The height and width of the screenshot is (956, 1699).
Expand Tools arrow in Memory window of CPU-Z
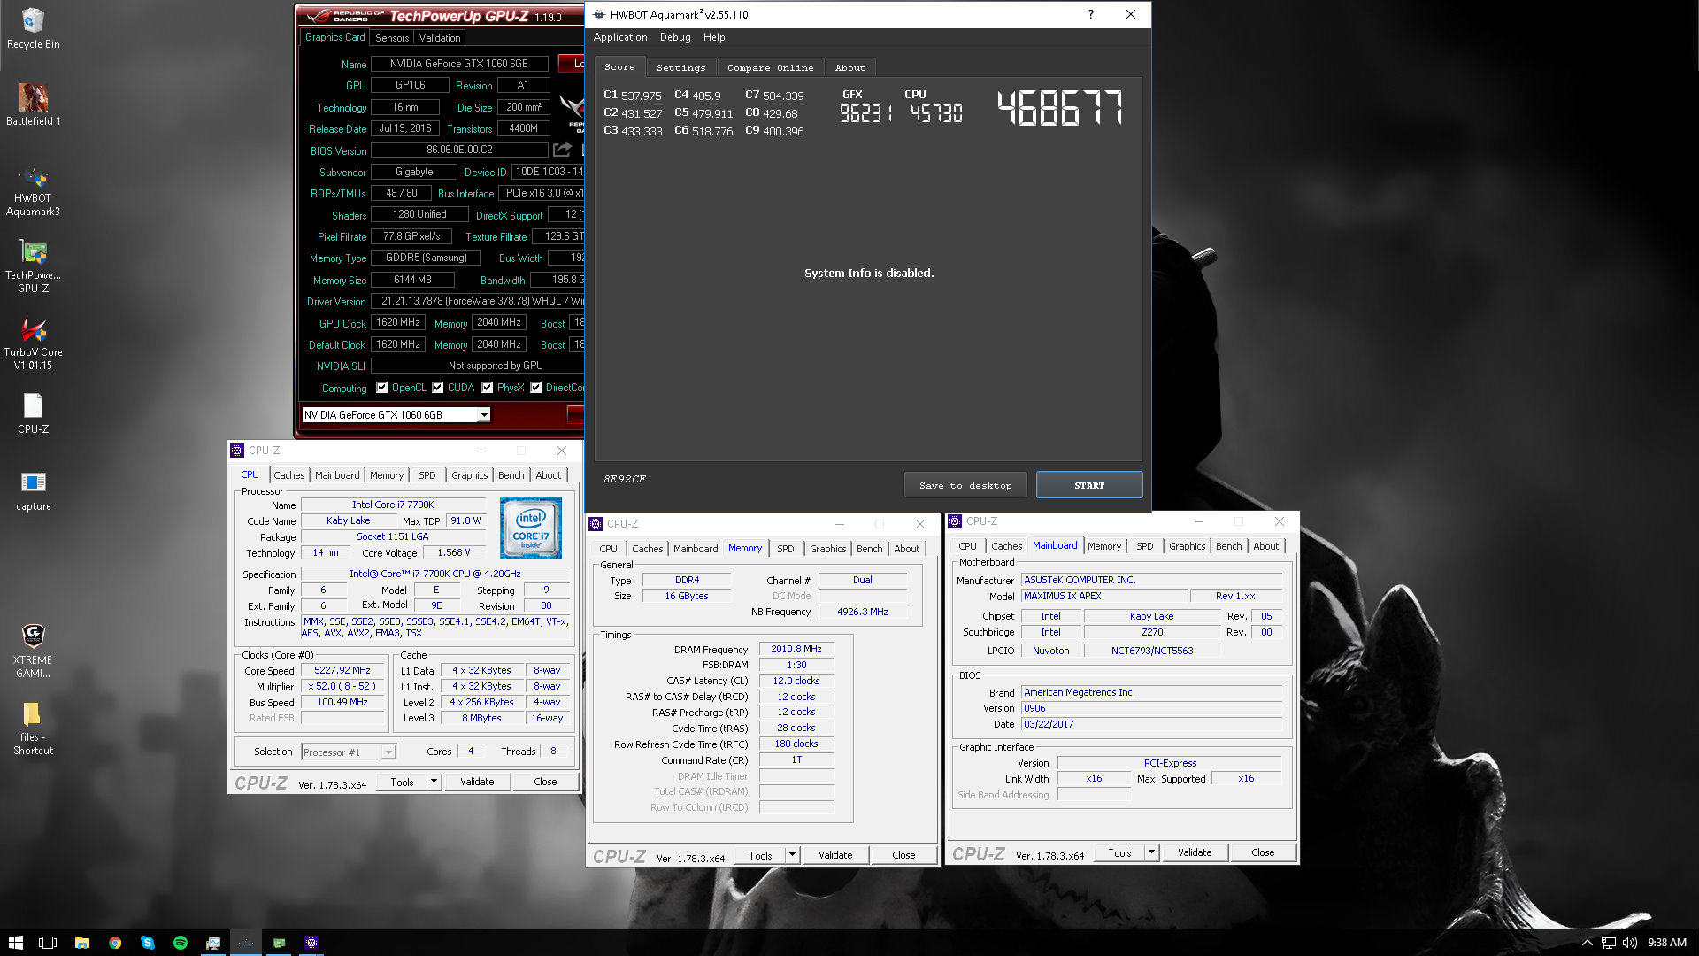tap(792, 855)
